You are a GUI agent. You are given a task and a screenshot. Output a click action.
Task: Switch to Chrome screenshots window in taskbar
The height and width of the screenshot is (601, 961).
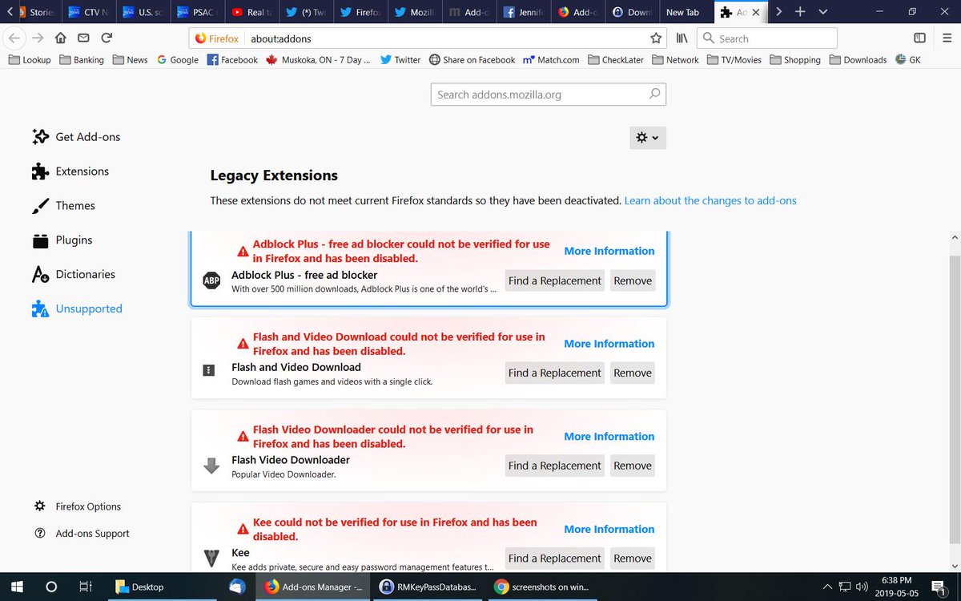click(x=545, y=587)
